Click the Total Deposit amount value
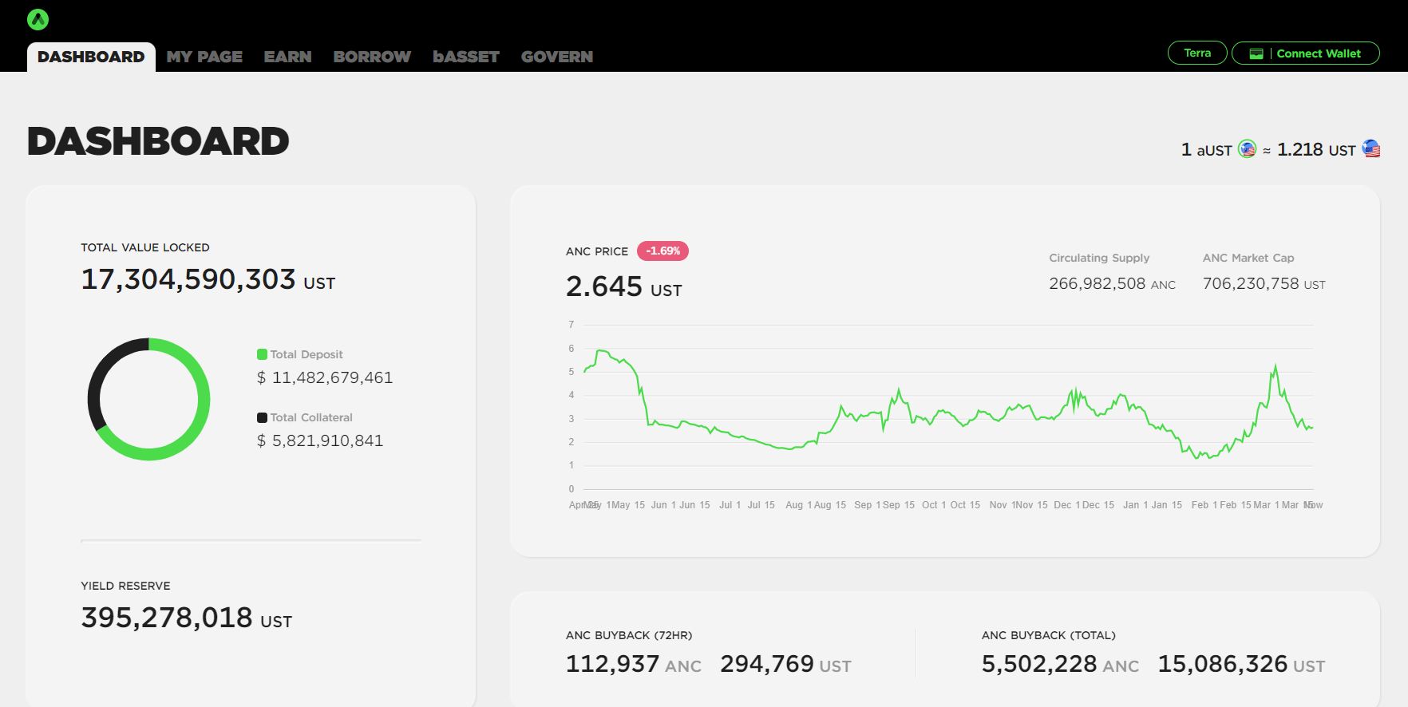This screenshot has height=707, width=1408. [332, 377]
